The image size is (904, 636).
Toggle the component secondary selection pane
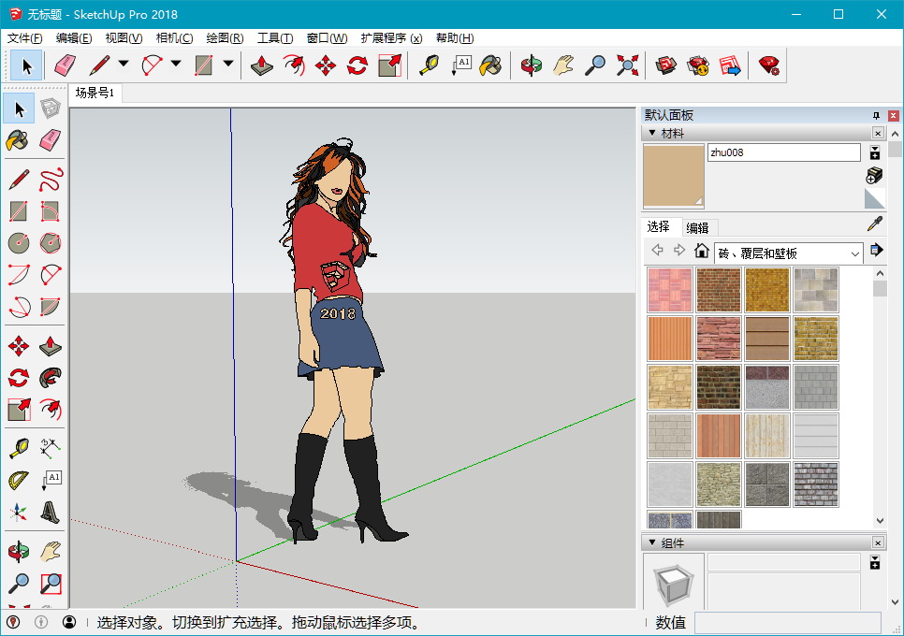[875, 562]
